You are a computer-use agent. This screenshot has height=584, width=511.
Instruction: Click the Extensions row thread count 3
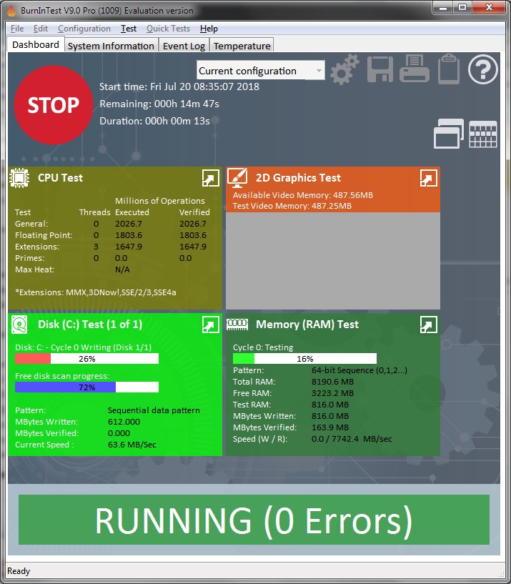click(x=96, y=247)
